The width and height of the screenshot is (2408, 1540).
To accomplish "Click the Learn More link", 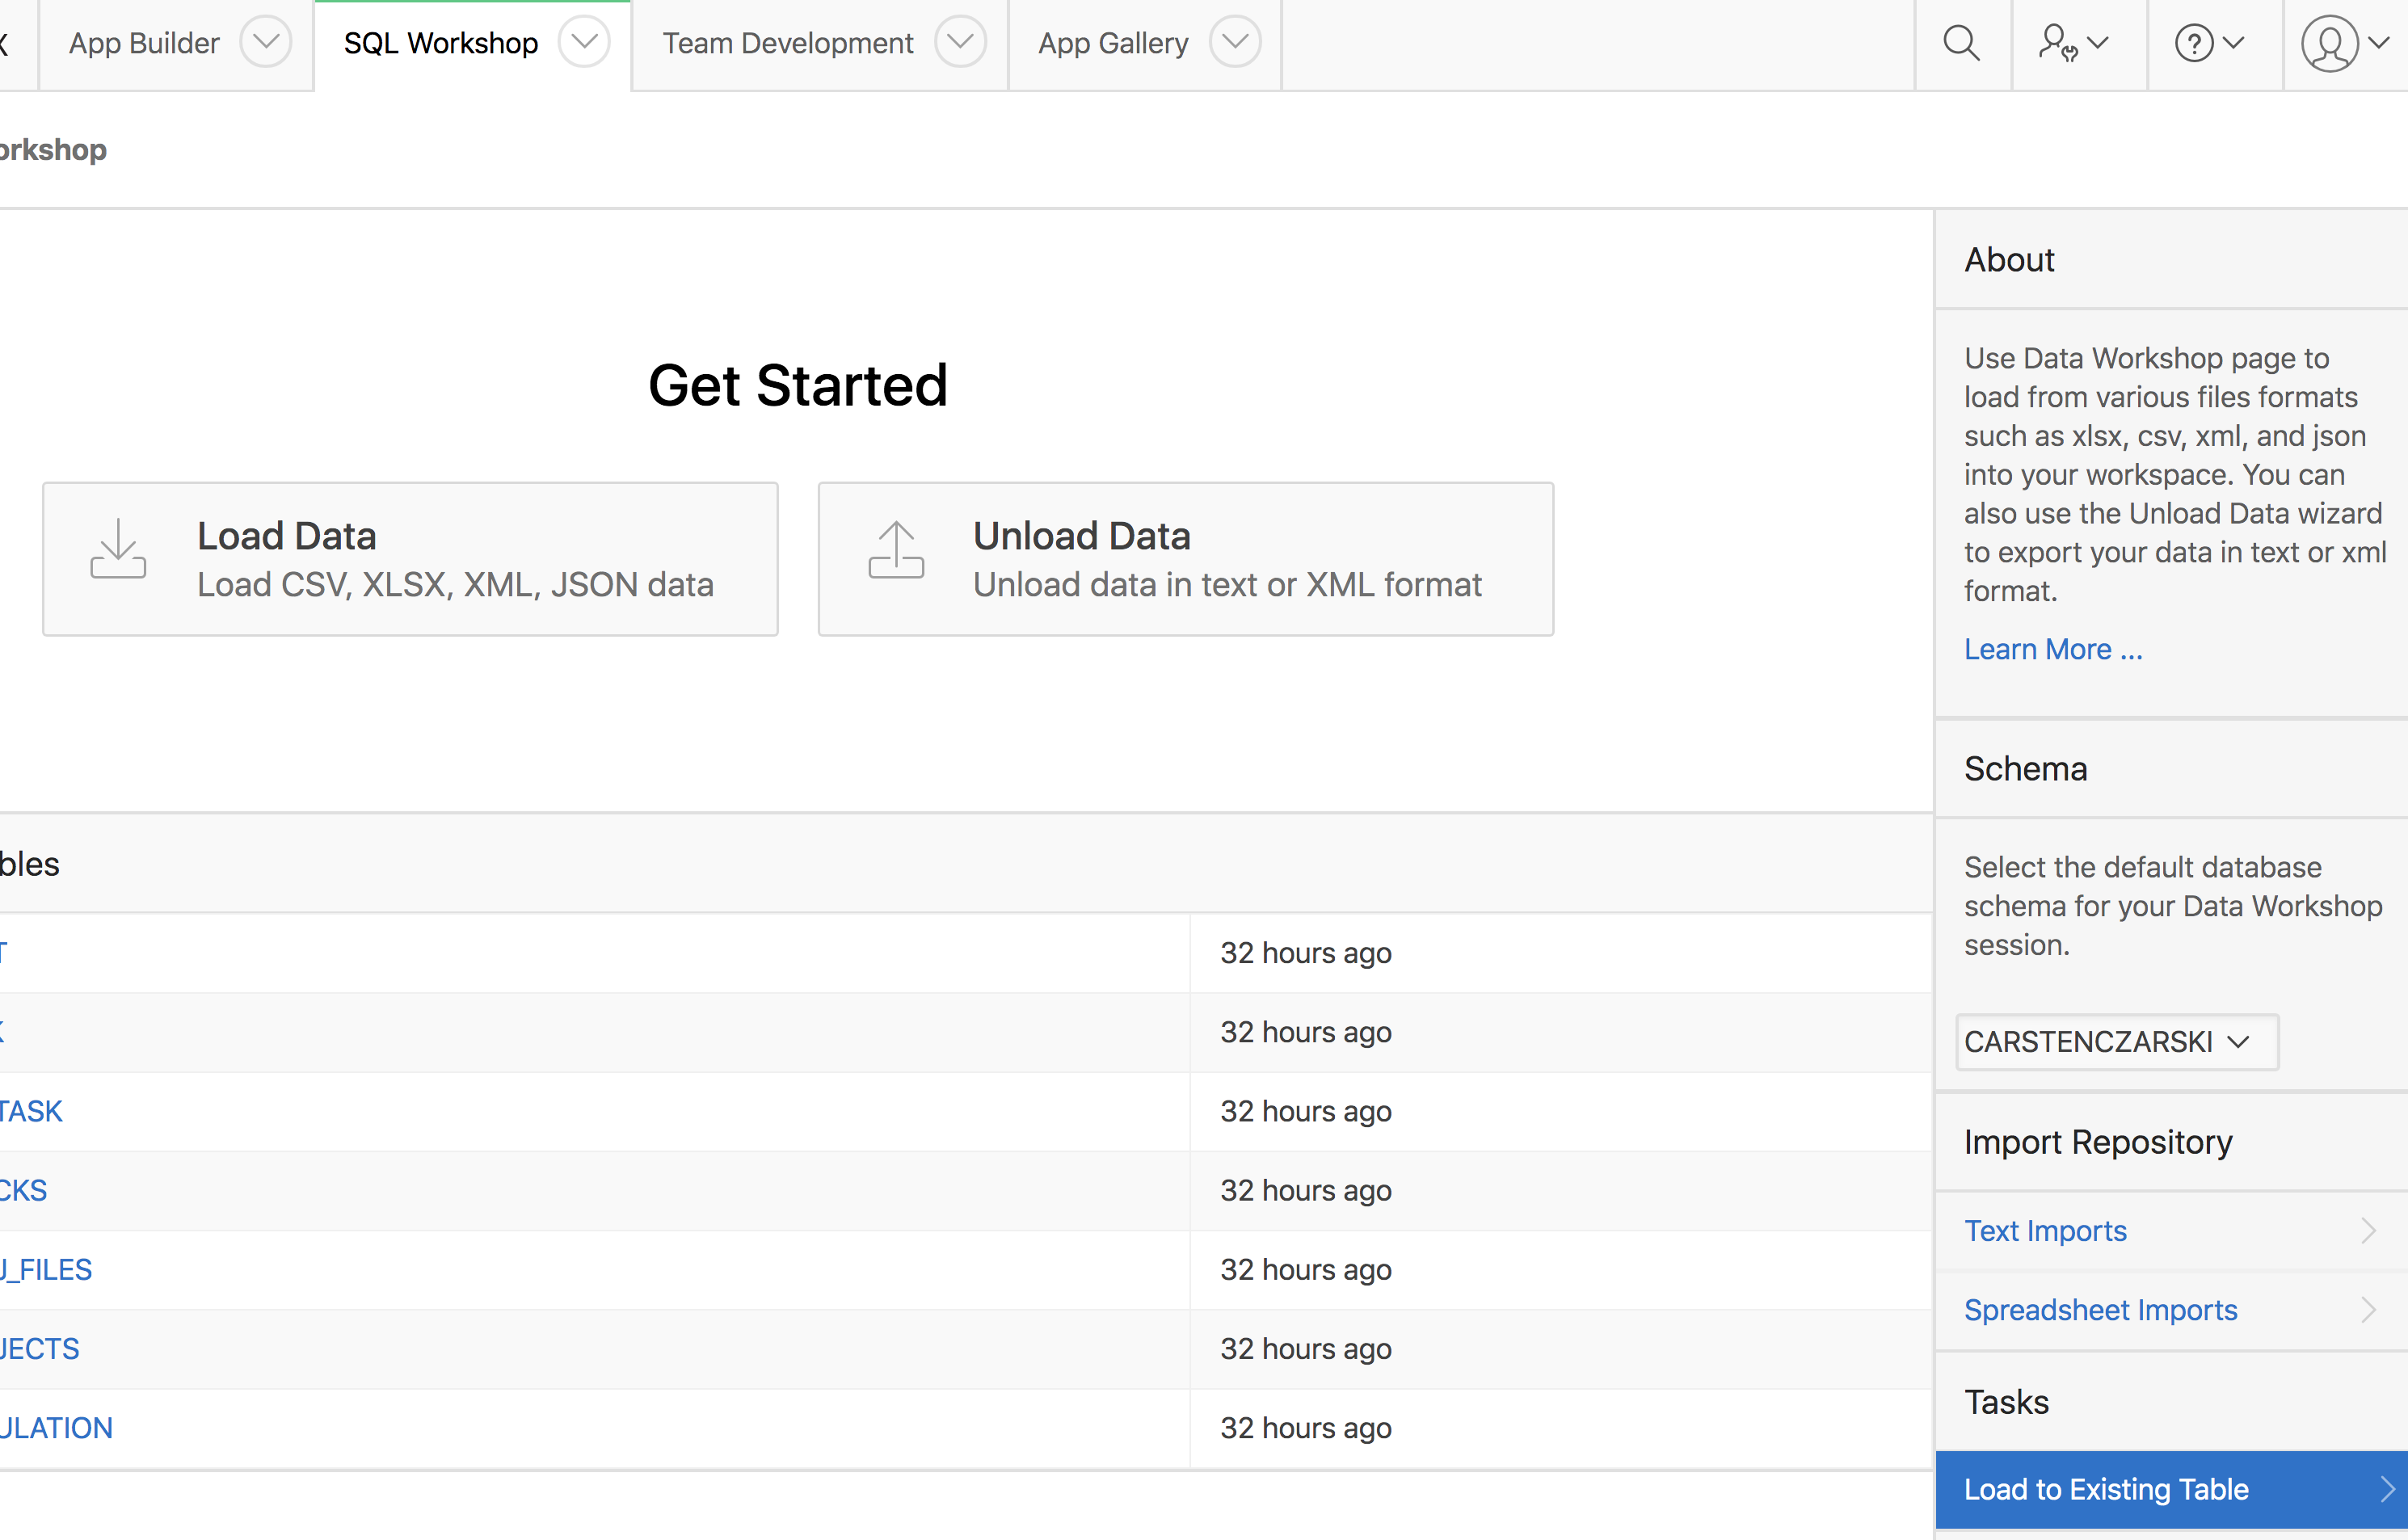I will 2052,649.
